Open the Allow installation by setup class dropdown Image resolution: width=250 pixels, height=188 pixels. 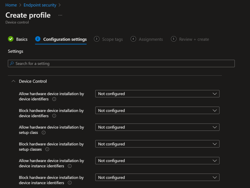[157, 127]
